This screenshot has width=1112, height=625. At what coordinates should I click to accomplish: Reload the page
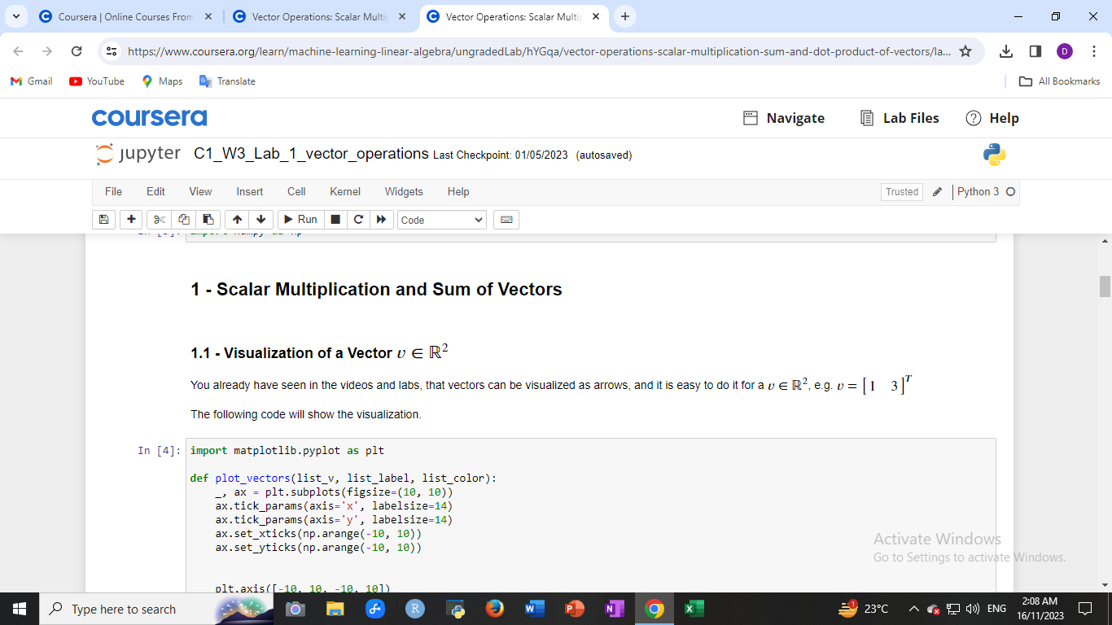click(77, 51)
